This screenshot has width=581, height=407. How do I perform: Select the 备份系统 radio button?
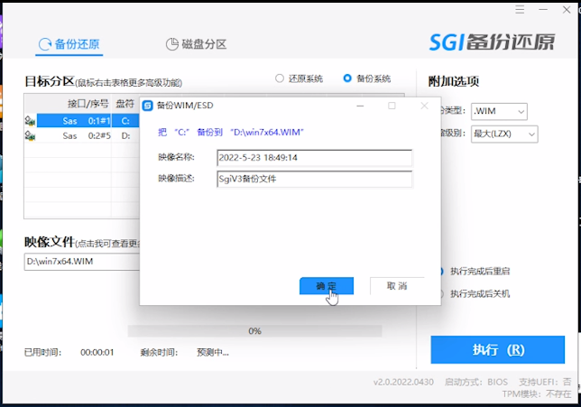coord(347,79)
